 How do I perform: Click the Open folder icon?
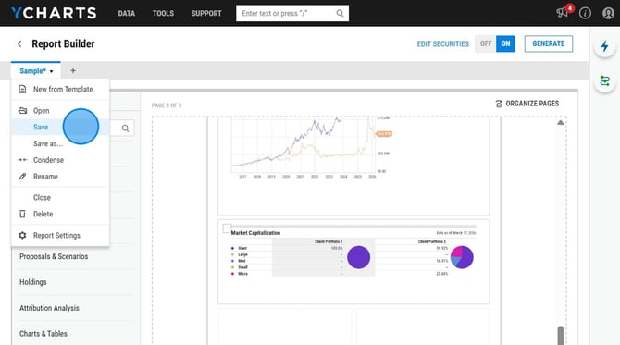22,111
